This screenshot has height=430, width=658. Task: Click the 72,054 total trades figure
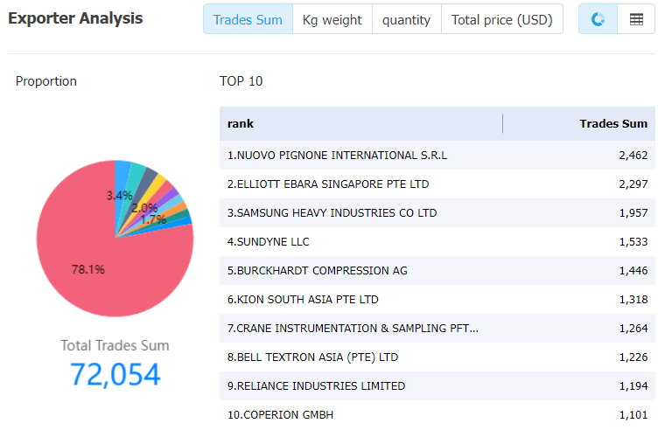pos(115,374)
